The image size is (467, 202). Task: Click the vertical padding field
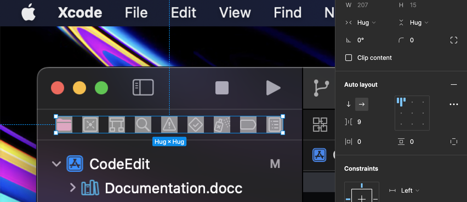pyautogui.click(x=412, y=142)
